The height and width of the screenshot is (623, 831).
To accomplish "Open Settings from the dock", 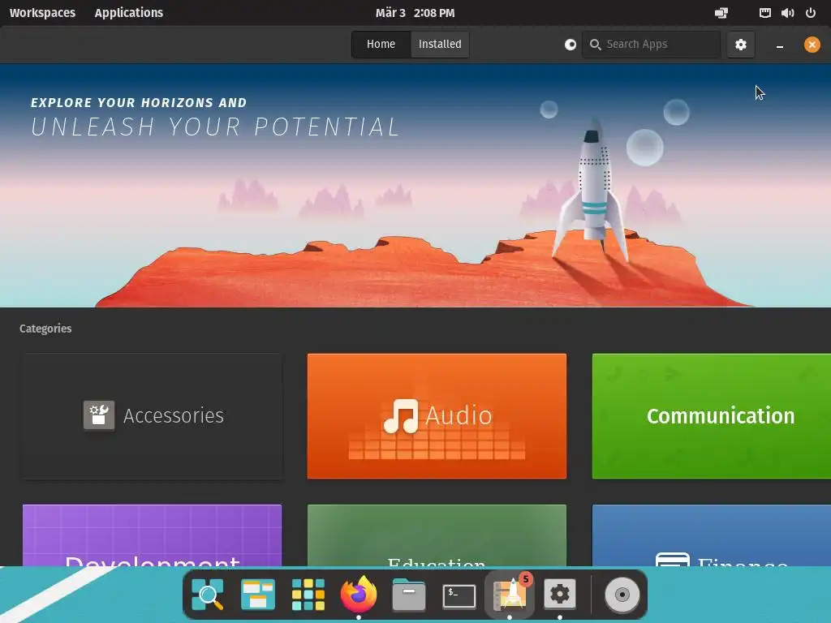I will tap(560, 595).
